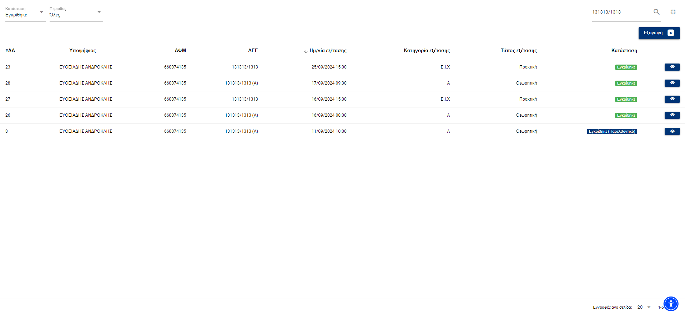Open the eye button for record 27
The image size is (685, 314).
coord(672,99)
